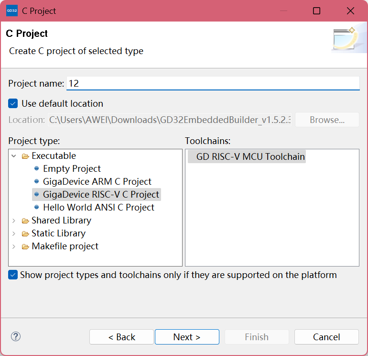
Task: Uncheck the Use default location checkbox
Action: tap(13, 103)
